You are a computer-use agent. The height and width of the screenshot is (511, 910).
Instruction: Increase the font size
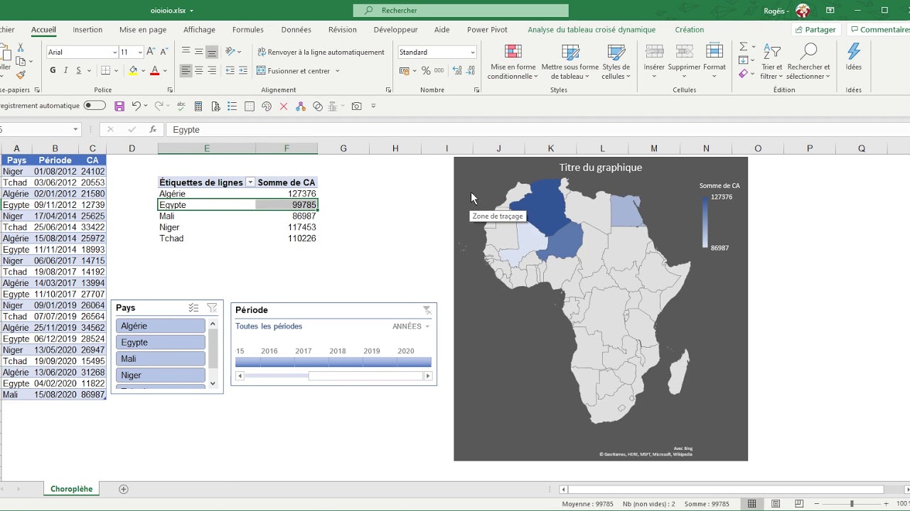pyautogui.click(x=151, y=52)
